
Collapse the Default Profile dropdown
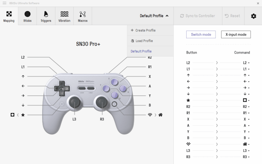(154, 16)
